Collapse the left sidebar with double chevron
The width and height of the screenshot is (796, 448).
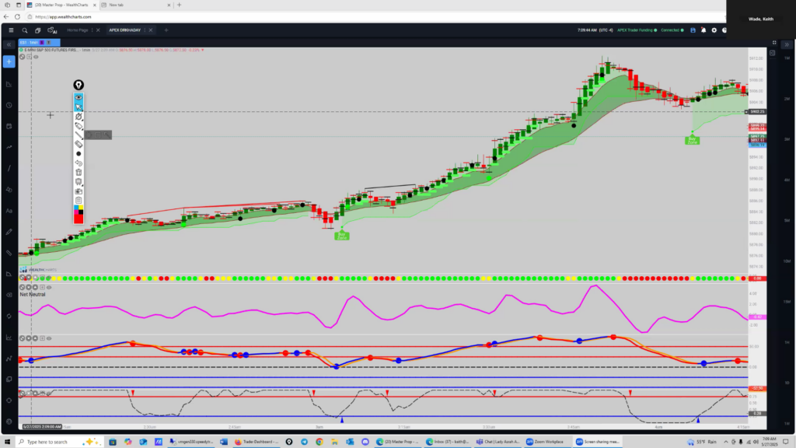click(x=9, y=44)
